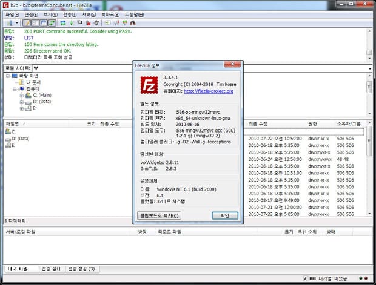Click the message log vertical scrollbar
The image size is (376, 285).
click(369, 45)
